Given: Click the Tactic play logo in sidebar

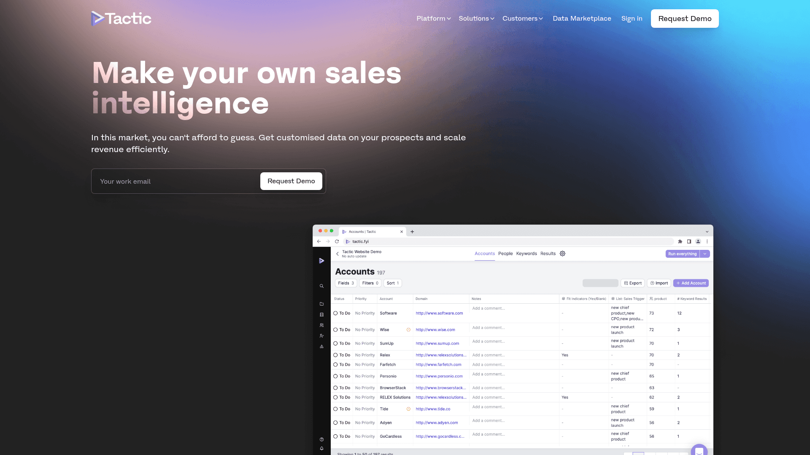Looking at the screenshot, I should [321, 261].
